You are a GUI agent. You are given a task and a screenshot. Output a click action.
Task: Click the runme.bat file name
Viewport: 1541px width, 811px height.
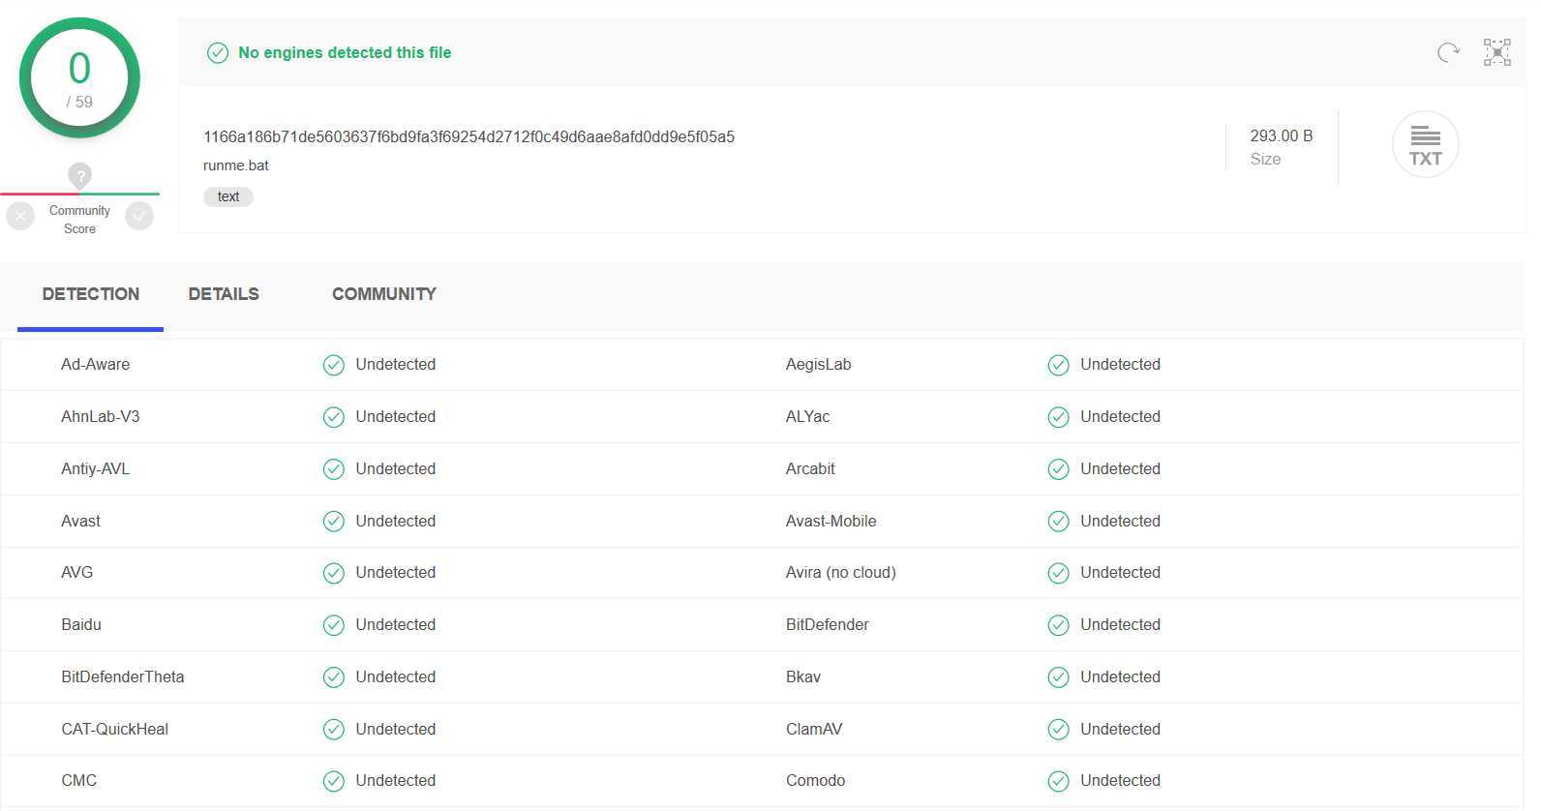(236, 165)
